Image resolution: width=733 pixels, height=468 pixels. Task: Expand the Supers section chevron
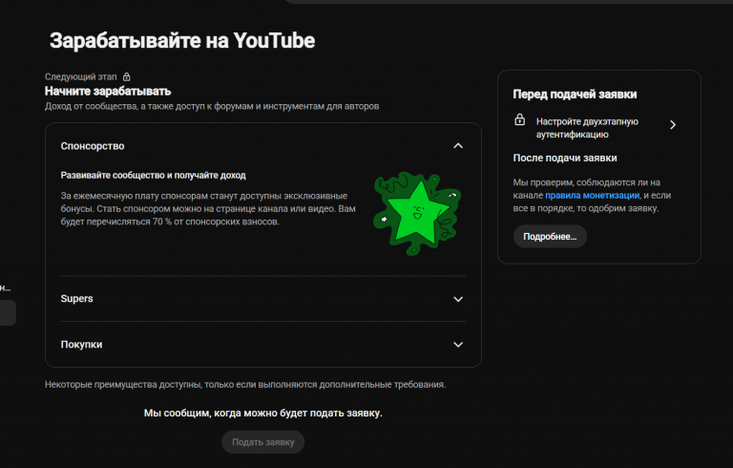(x=458, y=299)
